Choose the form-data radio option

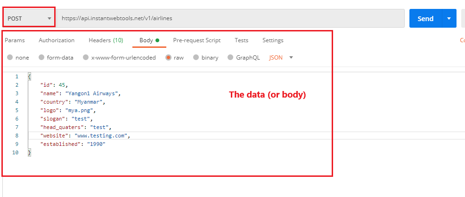[41, 58]
